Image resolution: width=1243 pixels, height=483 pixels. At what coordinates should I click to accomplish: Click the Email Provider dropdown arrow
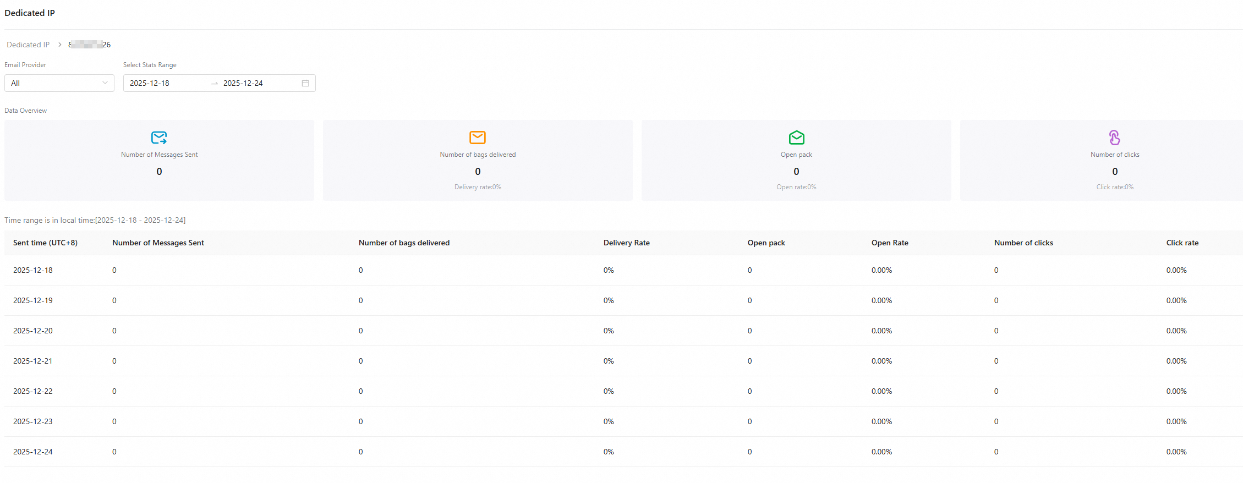(105, 83)
